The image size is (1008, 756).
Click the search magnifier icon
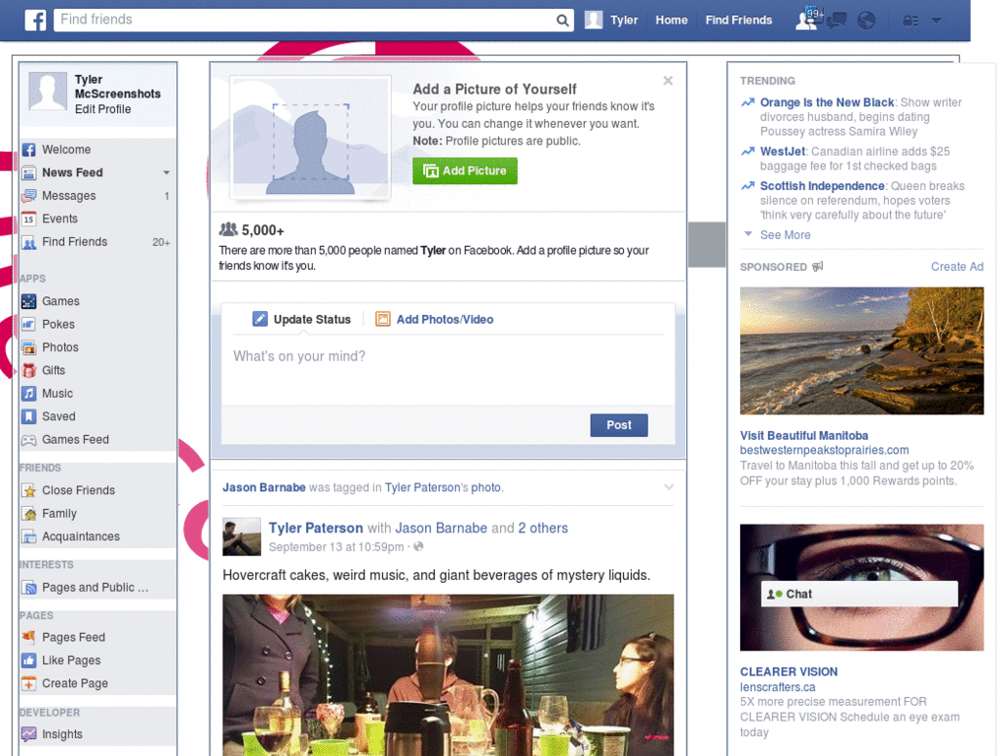(562, 20)
